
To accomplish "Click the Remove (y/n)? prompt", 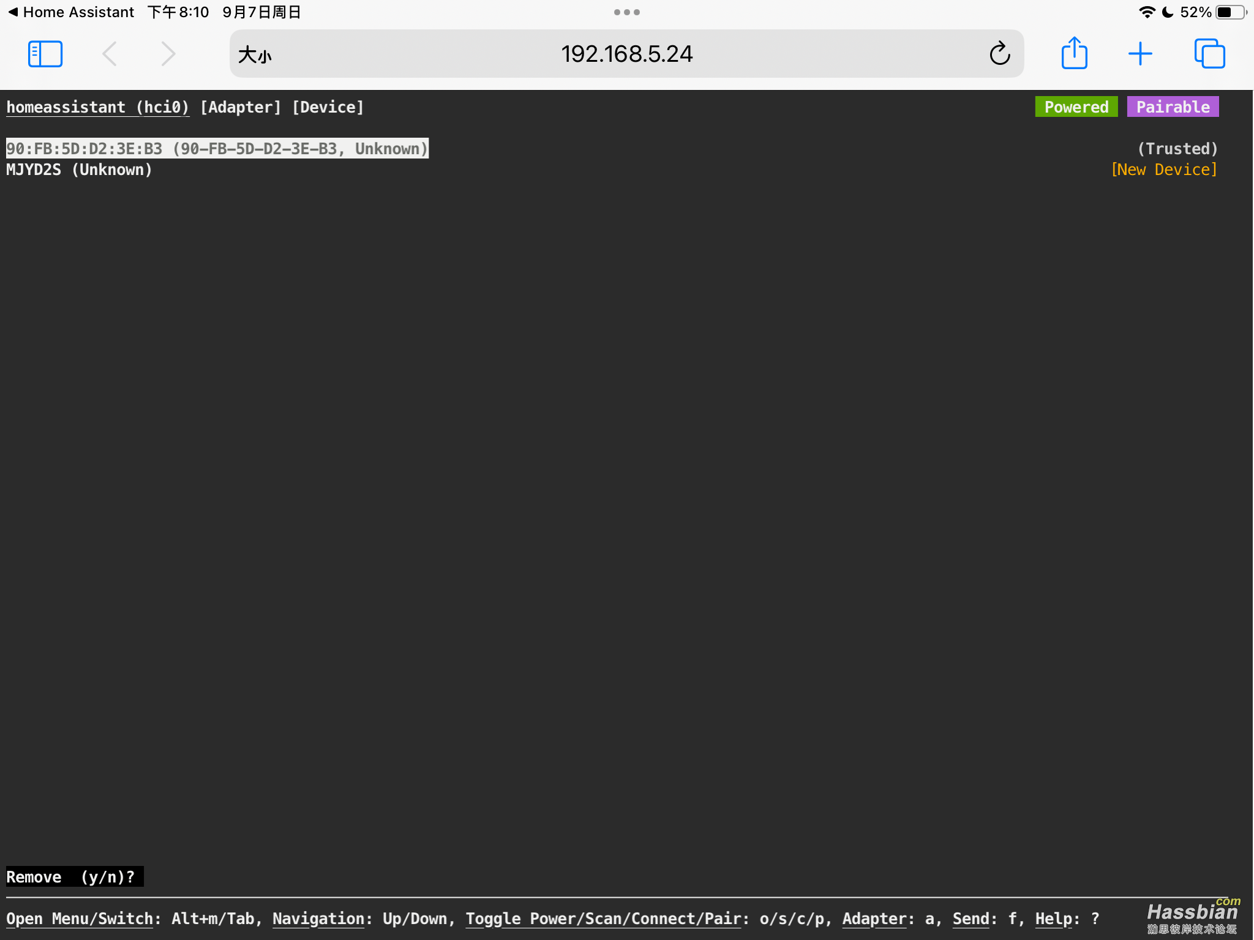I will pos(75,876).
